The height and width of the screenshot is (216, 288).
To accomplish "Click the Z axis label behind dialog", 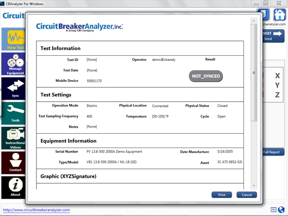I will tap(277, 95).
